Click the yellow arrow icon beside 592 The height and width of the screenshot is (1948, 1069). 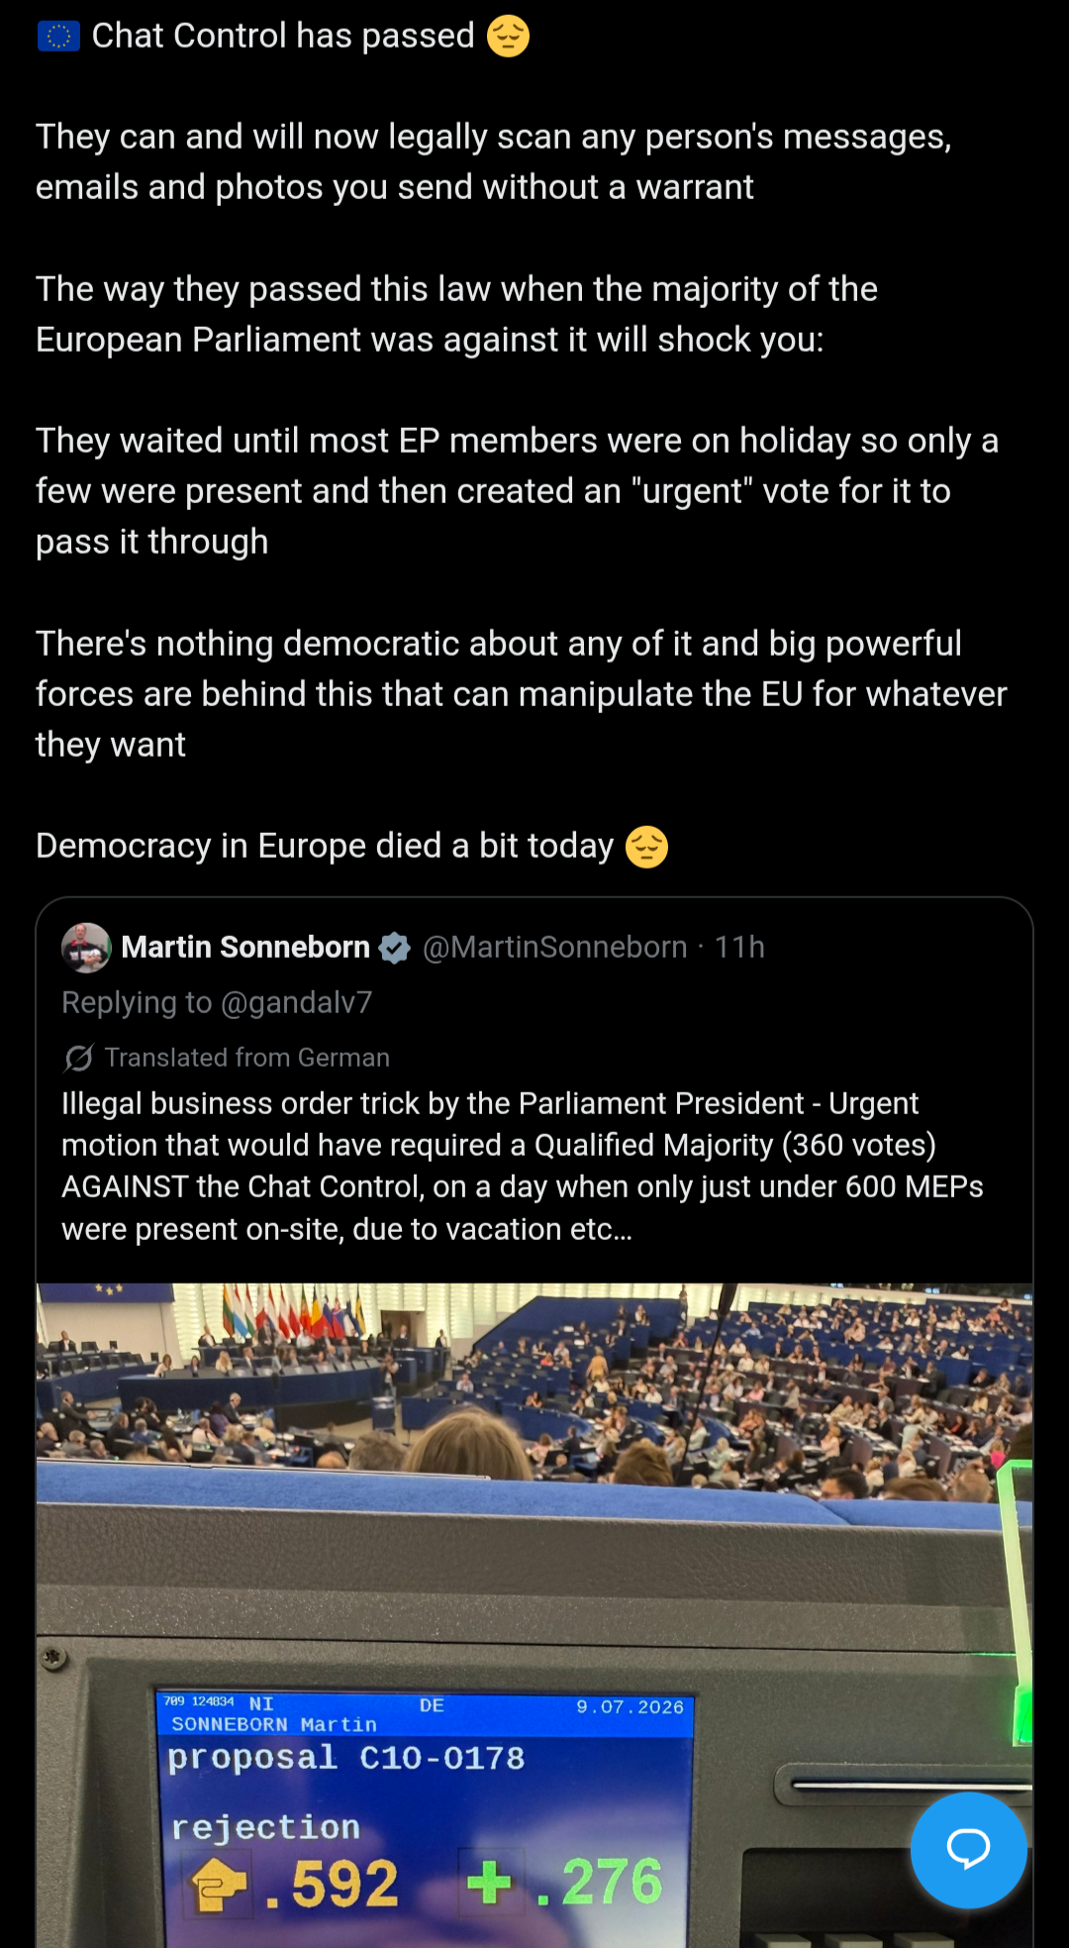pos(219,1883)
